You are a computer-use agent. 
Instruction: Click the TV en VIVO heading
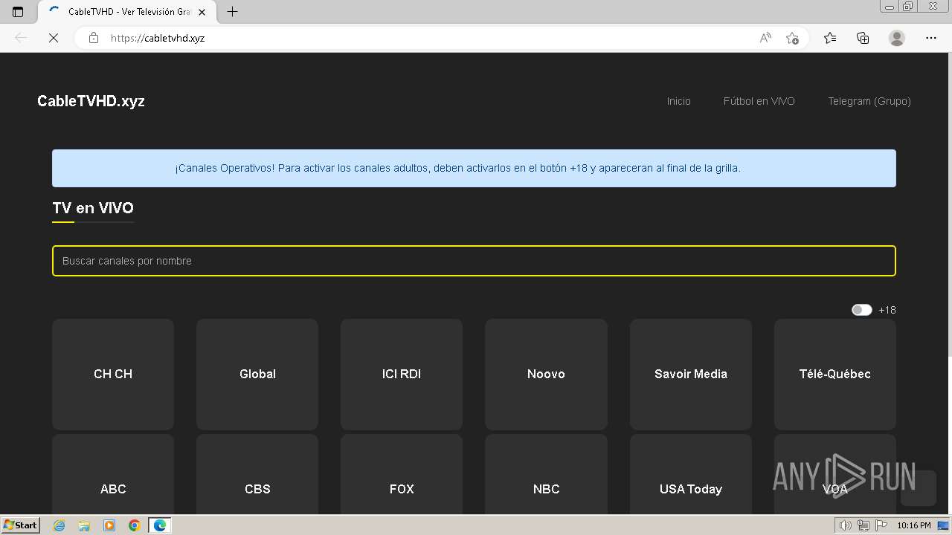[93, 208]
